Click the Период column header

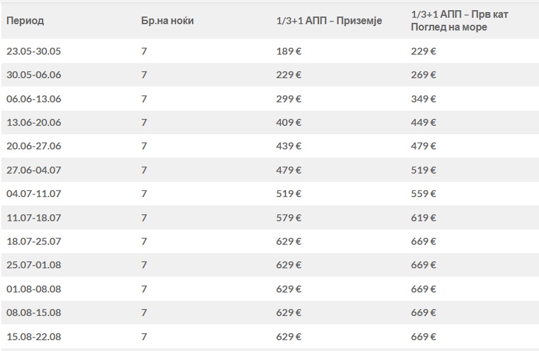point(25,21)
